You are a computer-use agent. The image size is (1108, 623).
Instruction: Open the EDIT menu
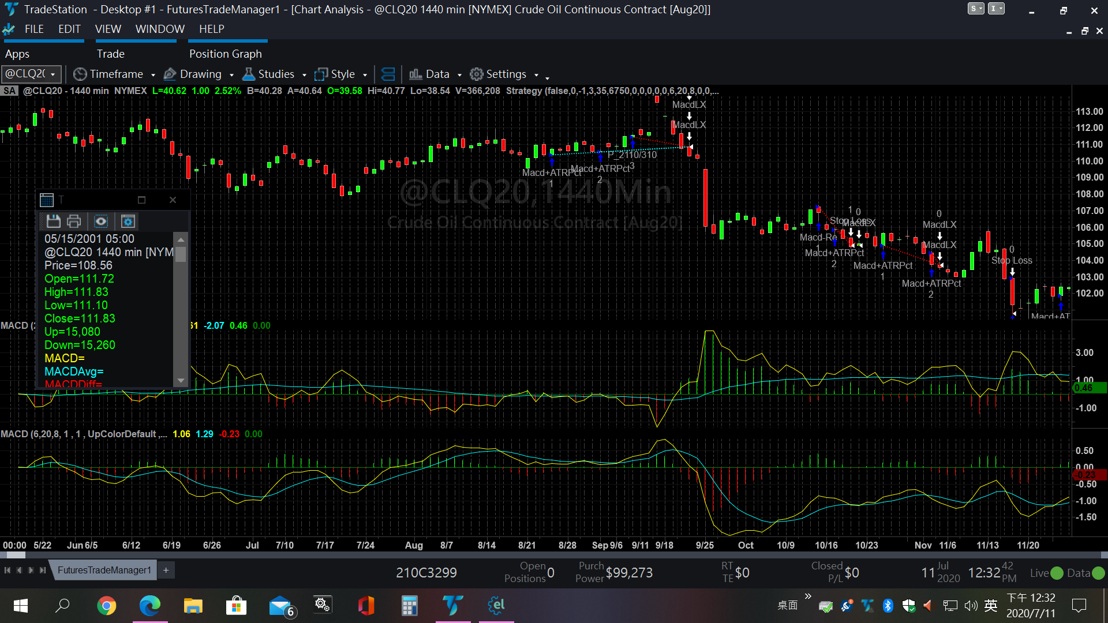pos(69,29)
